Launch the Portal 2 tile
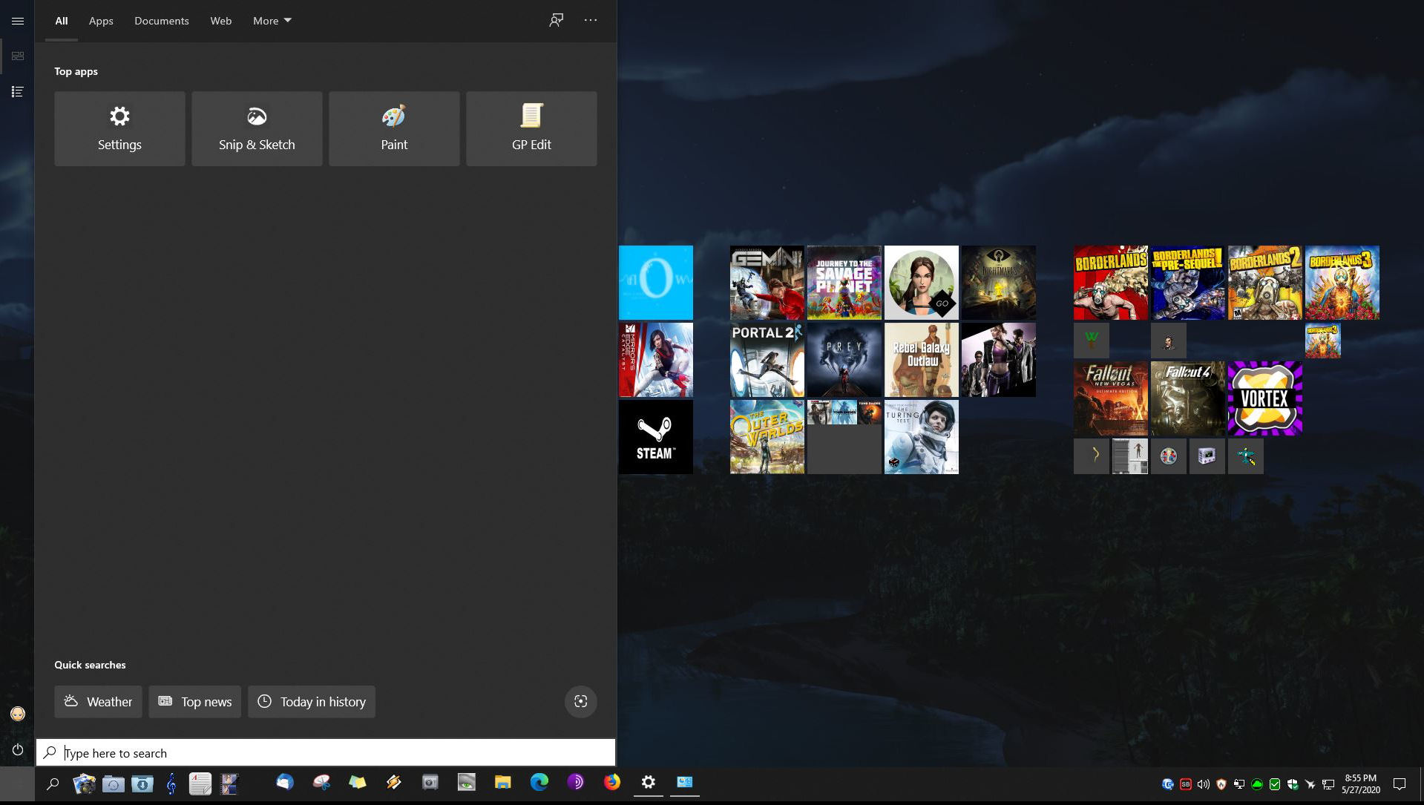Viewport: 1424px width, 805px height. [767, 360]
